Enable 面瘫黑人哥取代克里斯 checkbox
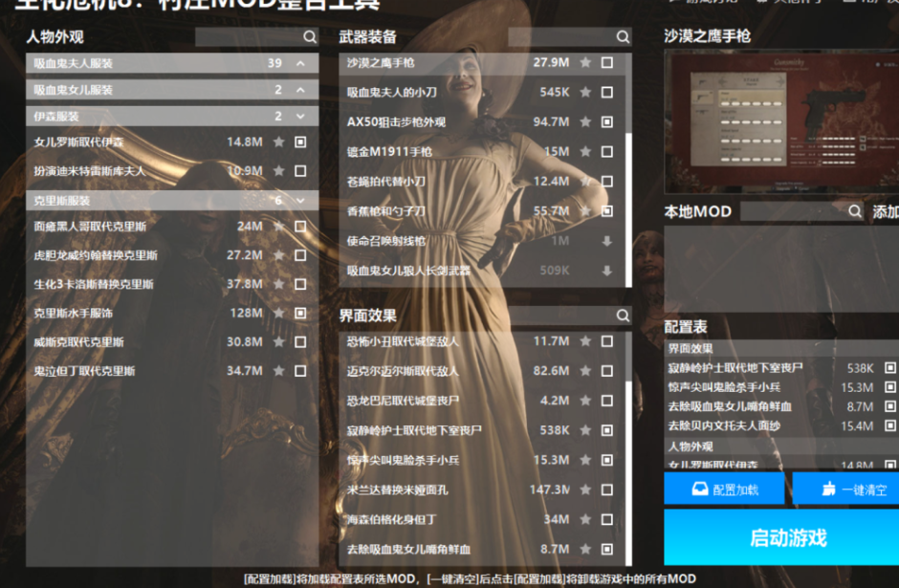This screenshot has height=588, width=899. (x=300, y=227)
